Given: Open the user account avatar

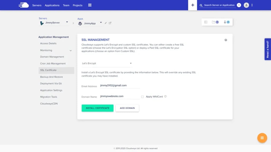Looking at the screenshot, I should click(x=246, y=5).
